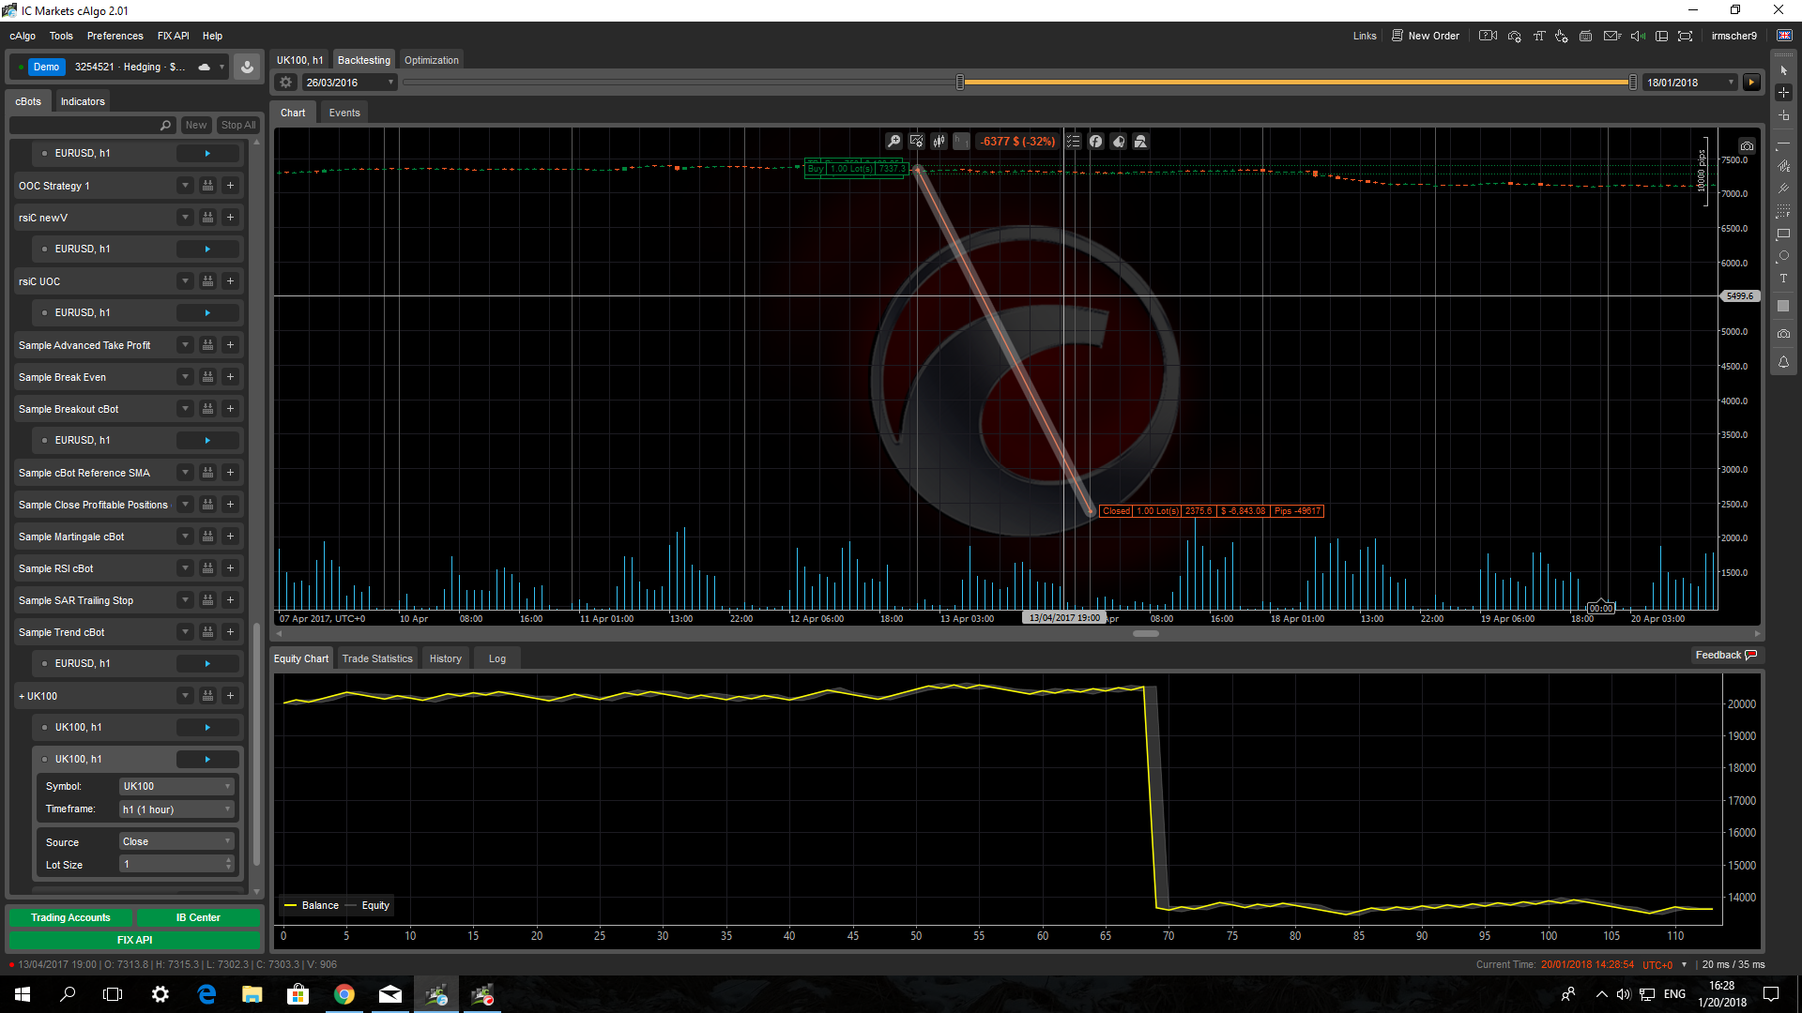
Task: Open the Source Close dropdown
Action: coord(176,841)
